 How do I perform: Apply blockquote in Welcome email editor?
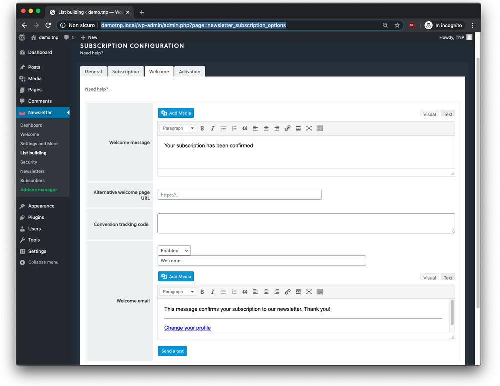(245, 292)
